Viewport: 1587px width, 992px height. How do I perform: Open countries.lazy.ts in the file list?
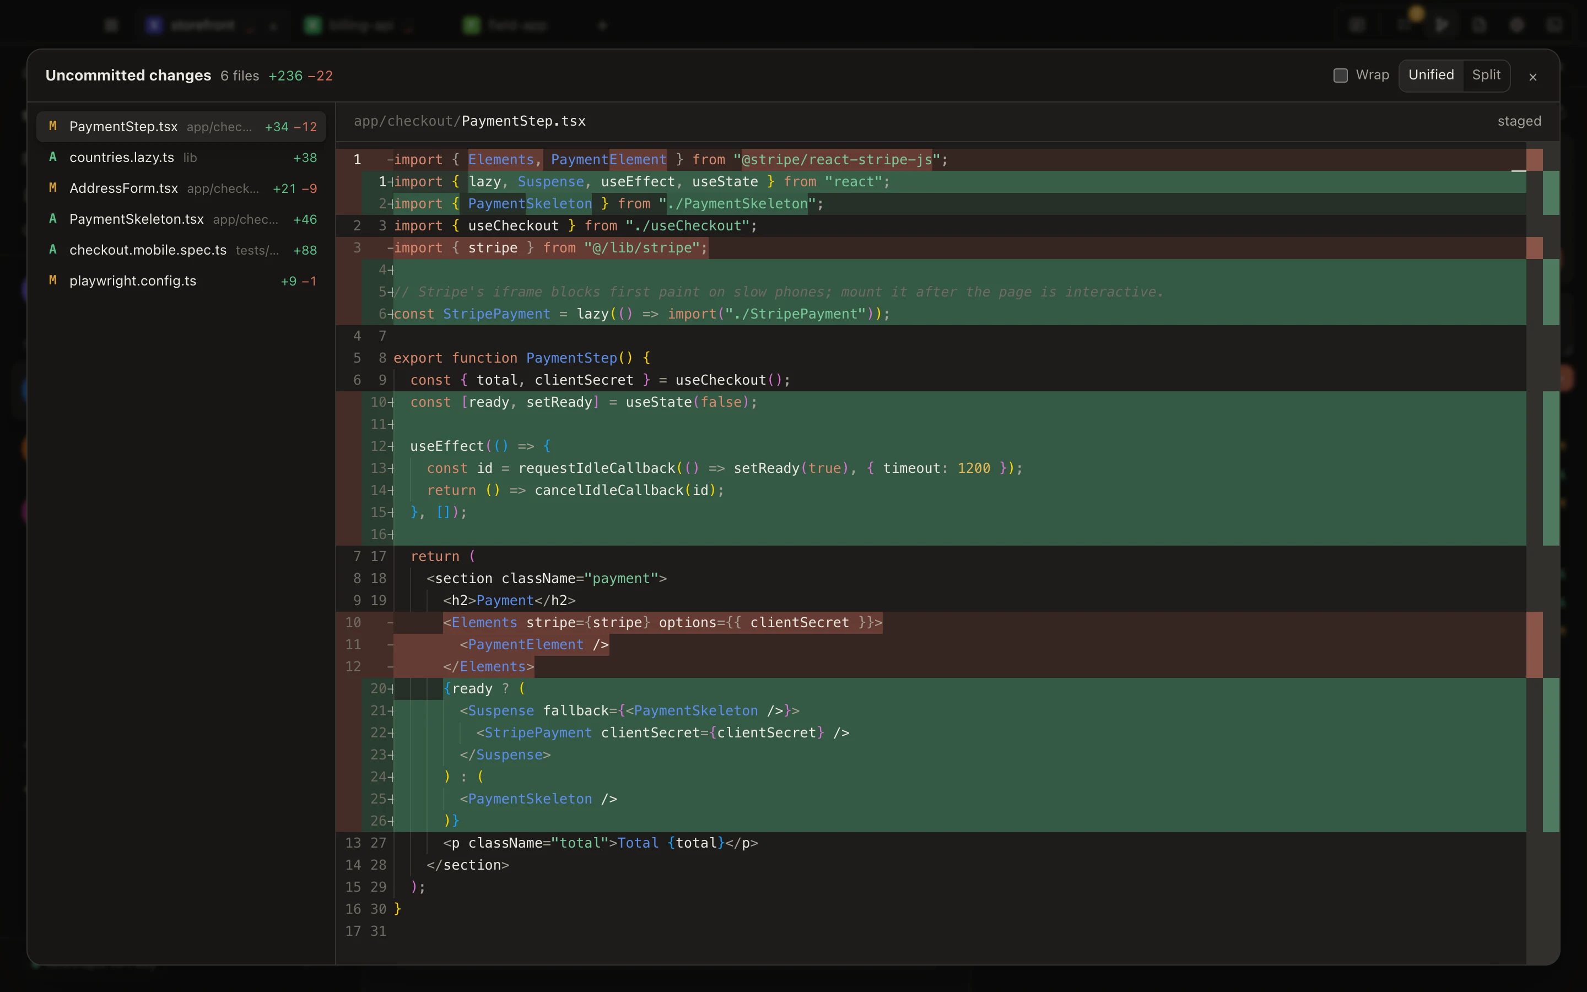(x=181, y=158)
